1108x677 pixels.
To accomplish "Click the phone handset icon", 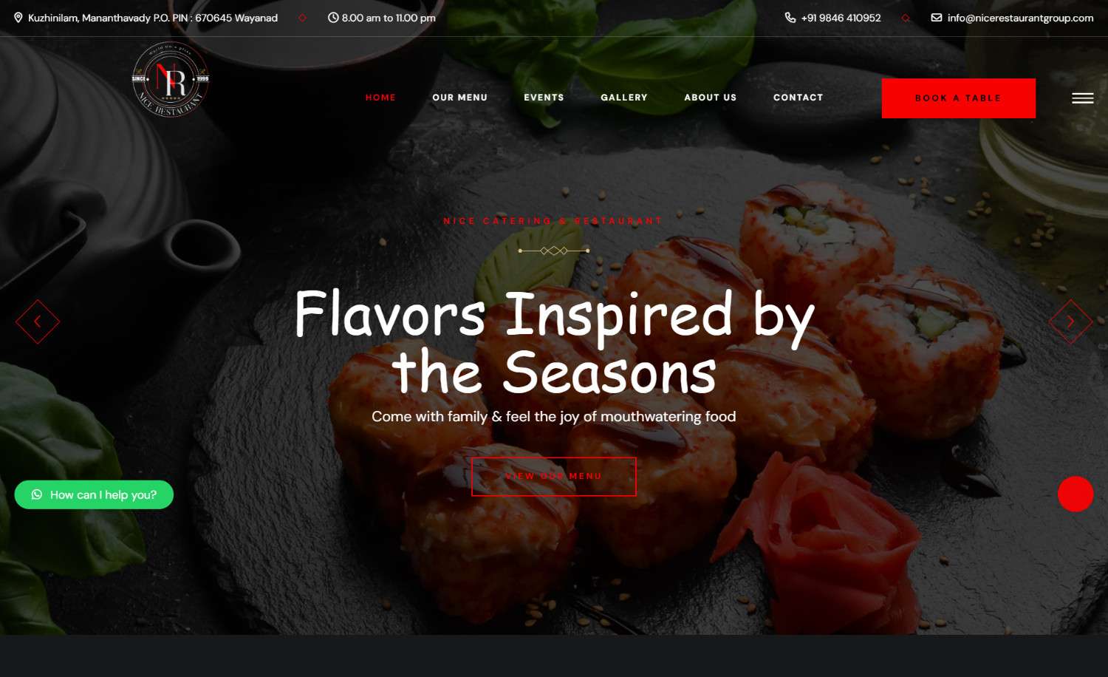I will (790, 18).
